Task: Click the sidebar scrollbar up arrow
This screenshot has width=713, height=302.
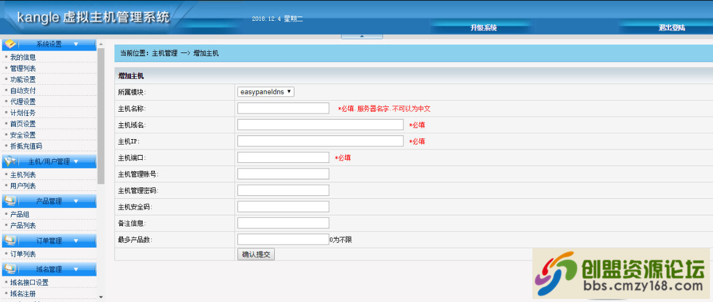Action: (x=100, y=45)
